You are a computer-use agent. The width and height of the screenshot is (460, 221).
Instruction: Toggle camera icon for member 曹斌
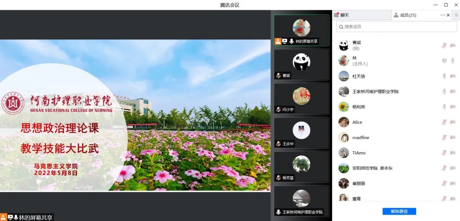[x=452, y=45]
